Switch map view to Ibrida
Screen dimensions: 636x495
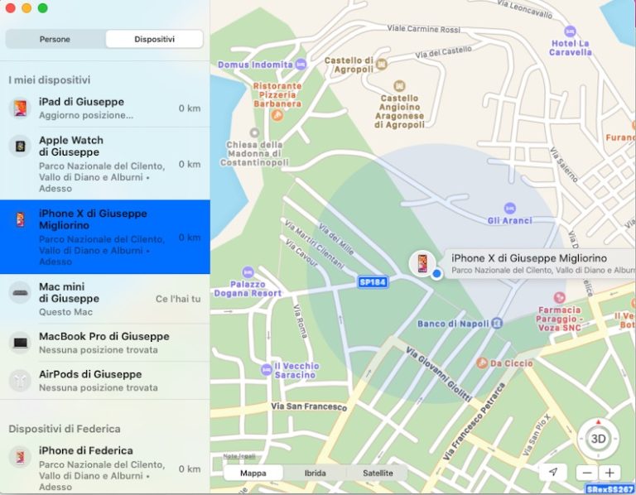(316, 473)
